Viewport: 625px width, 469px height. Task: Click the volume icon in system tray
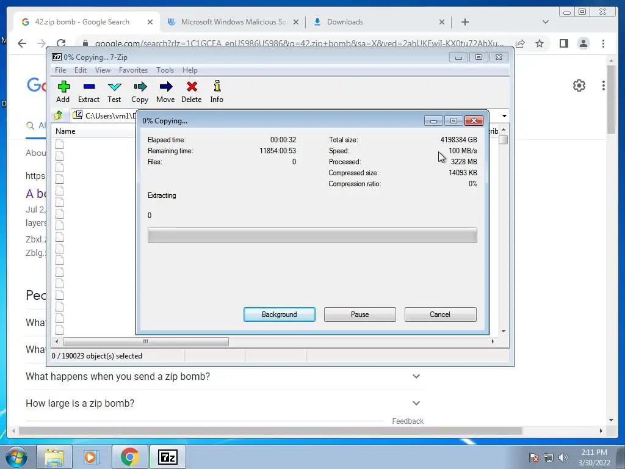pos(563,457)
